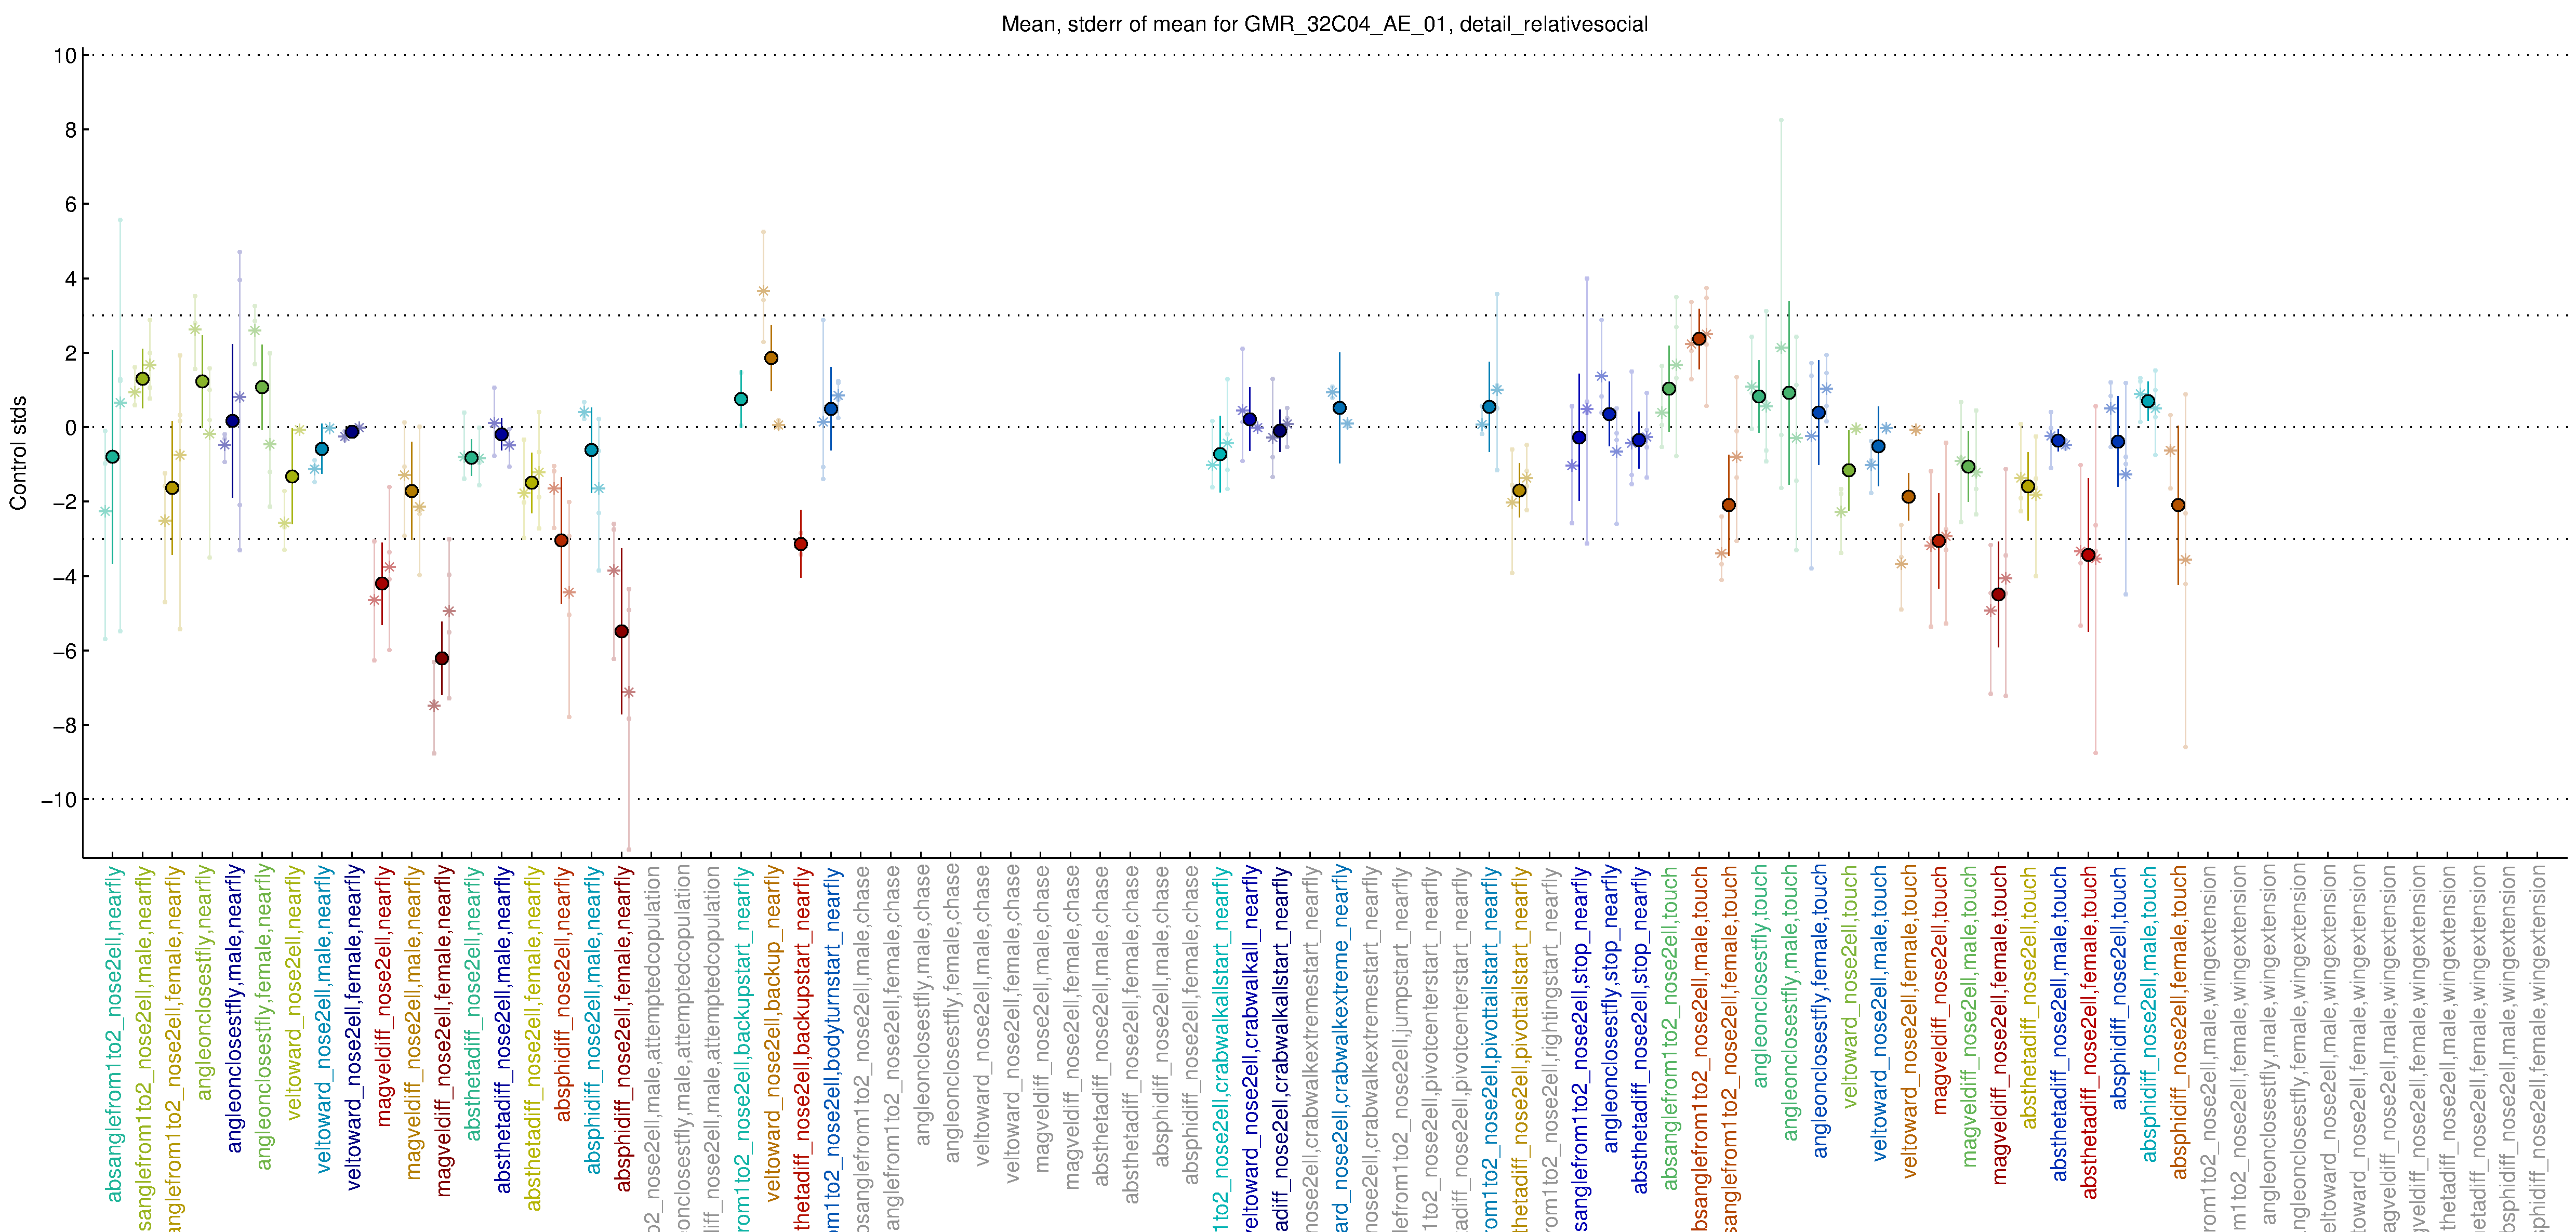Click the y-axis tick label -4
Image resolution: width=2576 pixels, height=1232 pixels.
[65, 576]
